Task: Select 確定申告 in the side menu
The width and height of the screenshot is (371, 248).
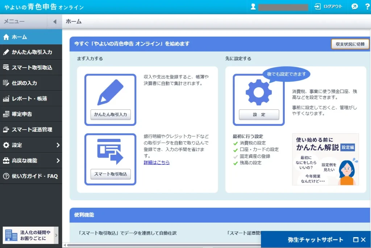Action: coord(31,114)
